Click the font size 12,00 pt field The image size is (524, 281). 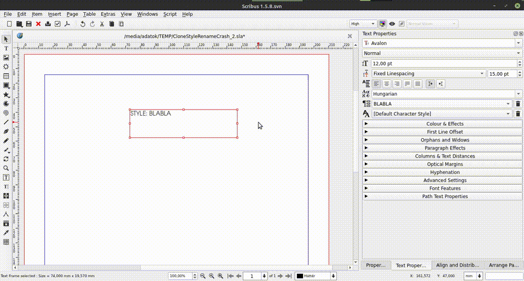[443, 63]
